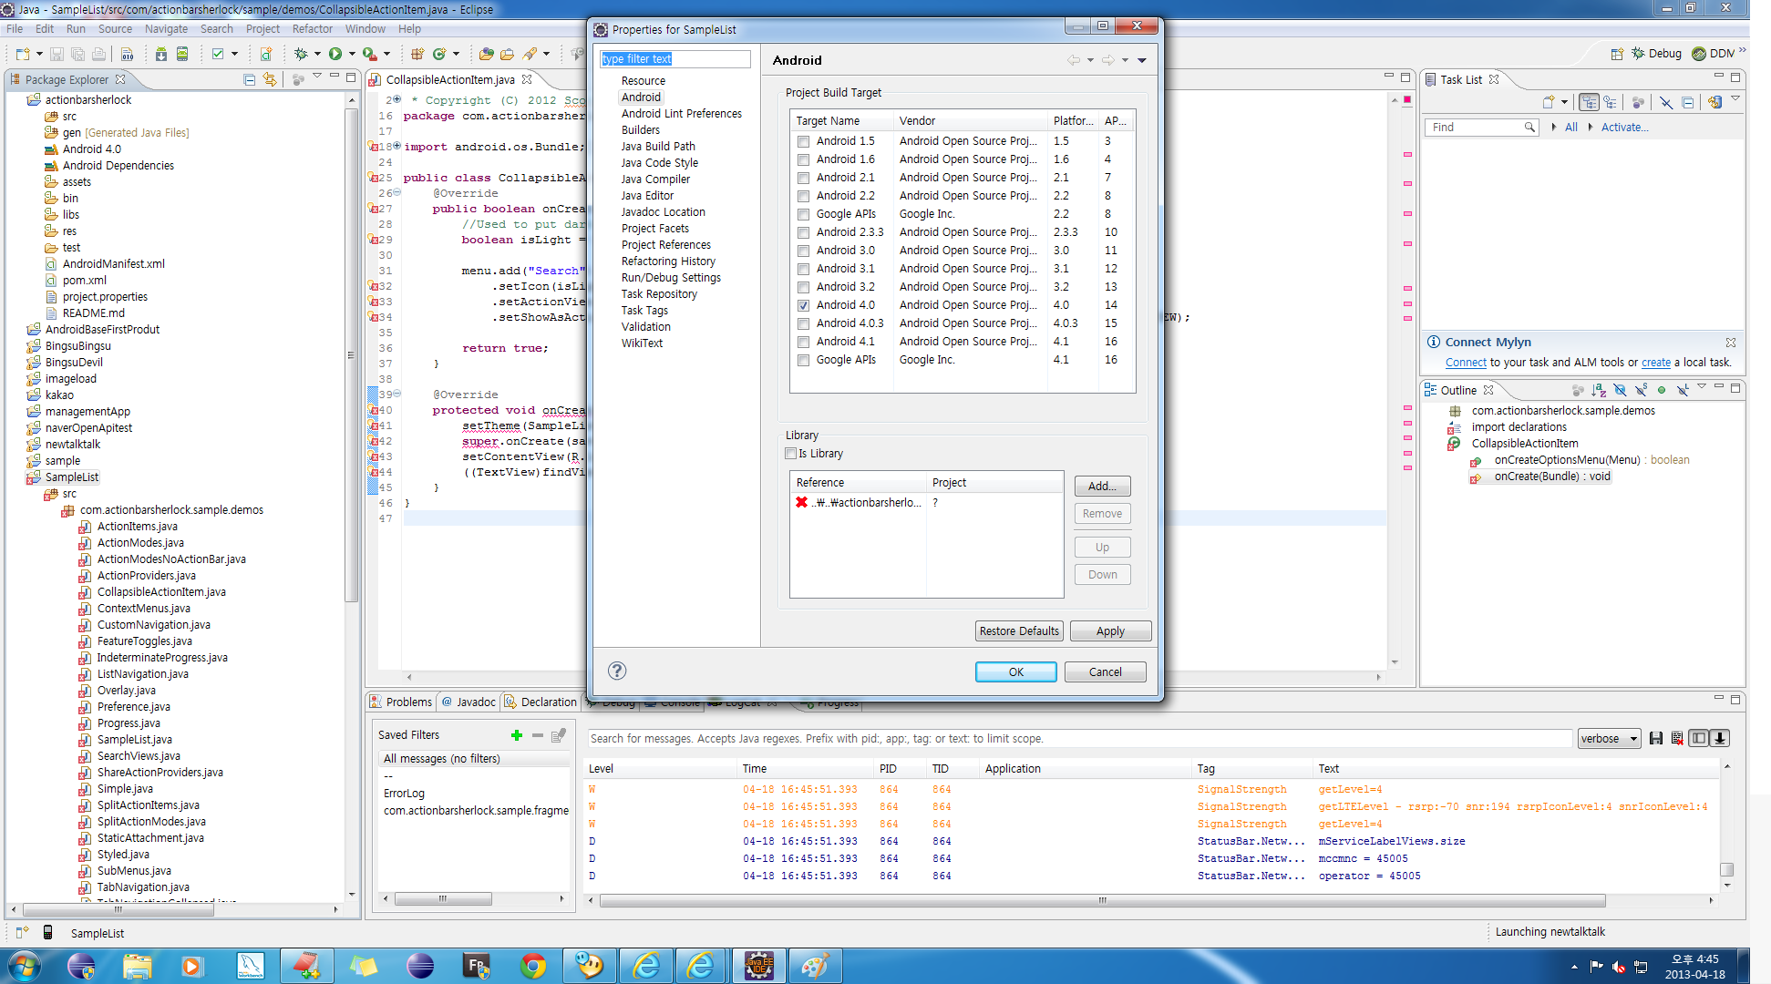Open the Navigate menu
The image size is (1771, 984).
pyautogui.click(x=166, y=28)
